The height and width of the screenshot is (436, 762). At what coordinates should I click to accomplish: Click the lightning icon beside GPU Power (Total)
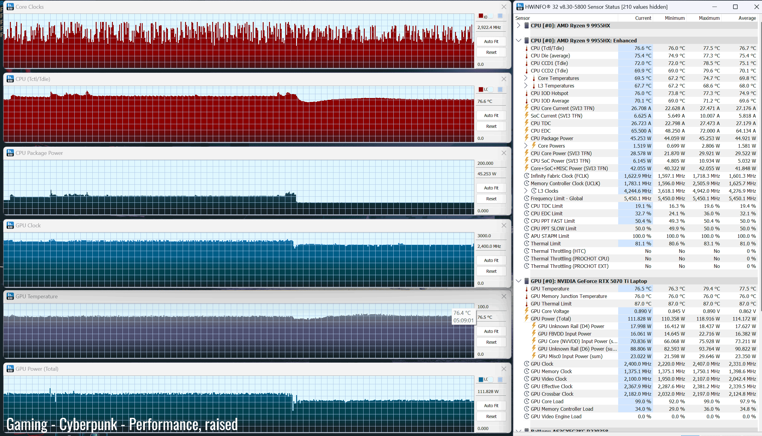(x=526, y=319)
